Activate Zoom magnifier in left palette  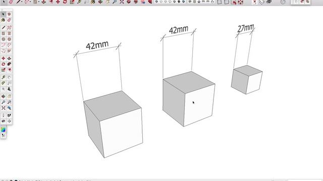point(3,102)
